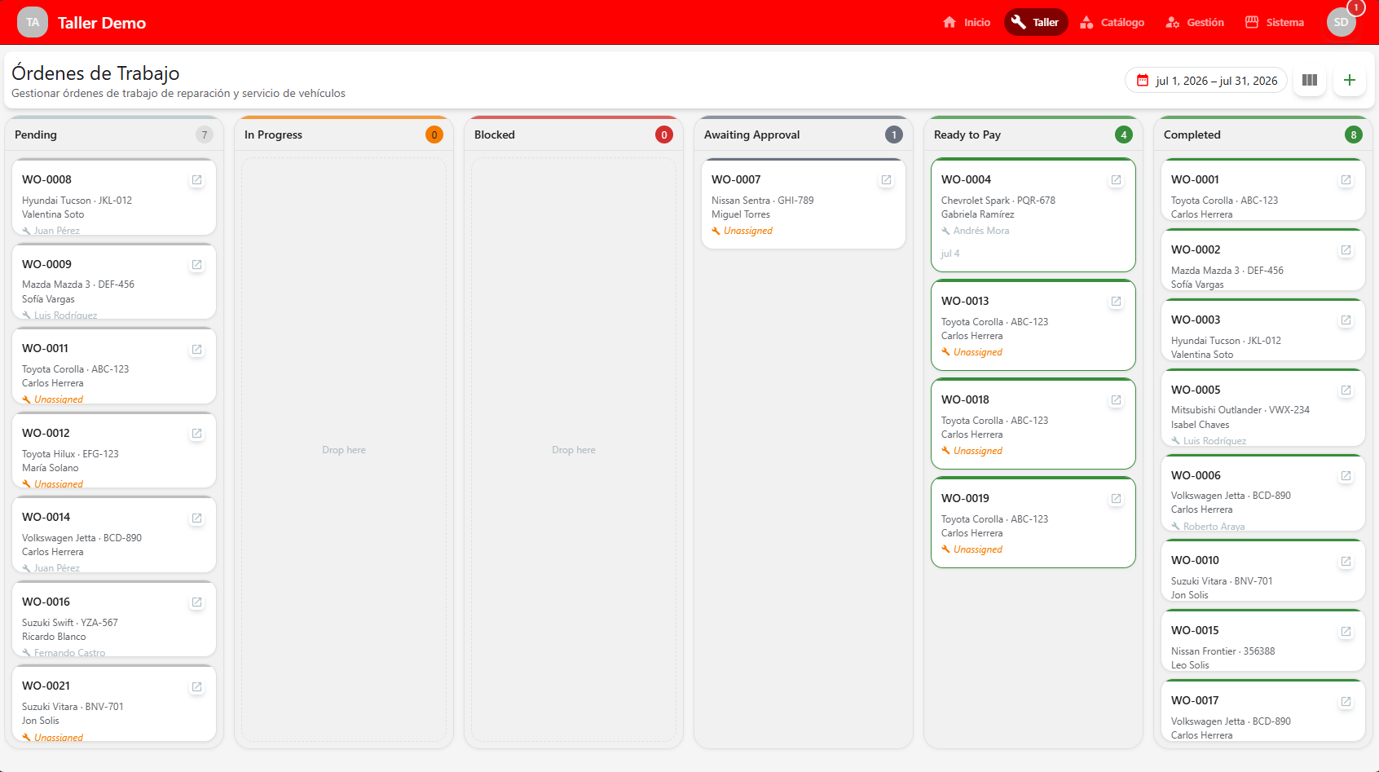Select the WO-0004 Chevrolet Spark card
The width and height of the screenshot is (1379, 772).
coord(1033,215)
